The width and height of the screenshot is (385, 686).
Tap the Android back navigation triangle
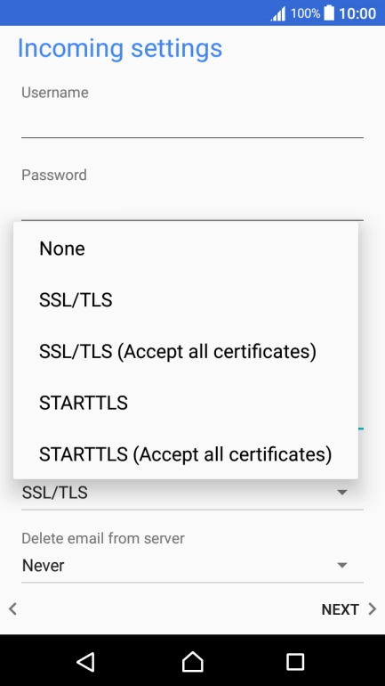[86, 661]
